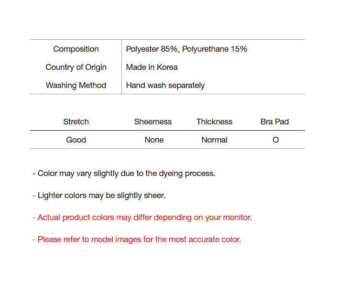Select the Good value under Stretch

(76, 140)
